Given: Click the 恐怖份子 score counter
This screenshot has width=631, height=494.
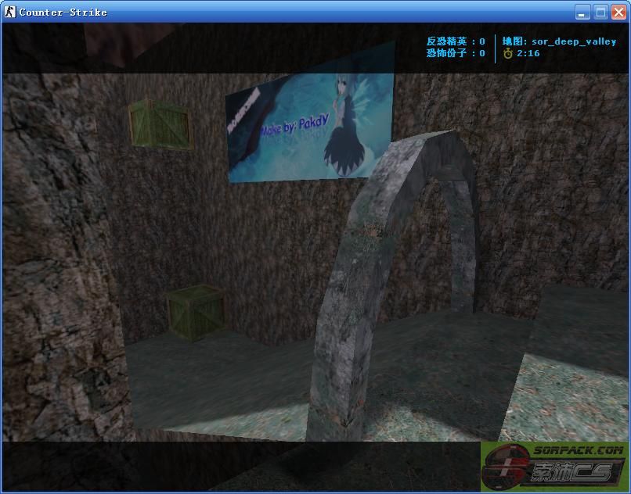Looking at the screenshot, I should [456, 54].
